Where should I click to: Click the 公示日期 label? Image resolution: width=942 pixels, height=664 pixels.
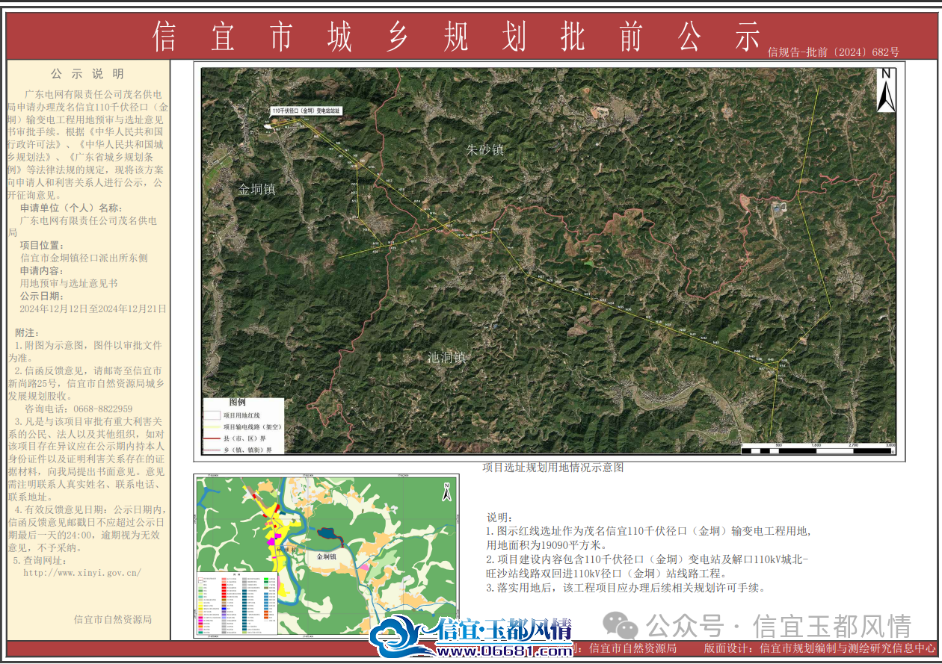tap(43, 296)
